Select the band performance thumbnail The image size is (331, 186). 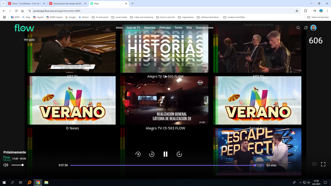[x=257, y=49]
